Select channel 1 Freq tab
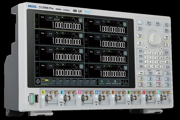 click(43, 17)
